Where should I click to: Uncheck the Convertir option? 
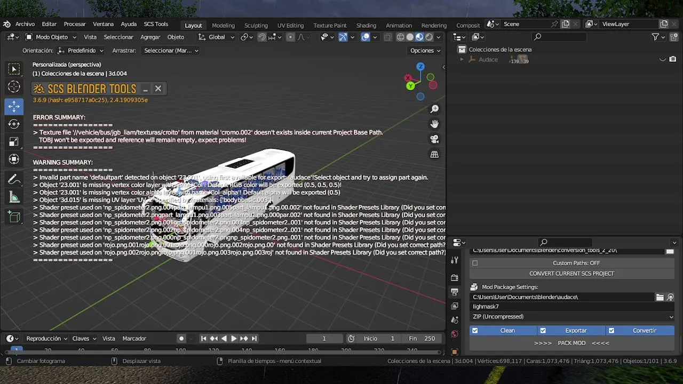(611, 331)
